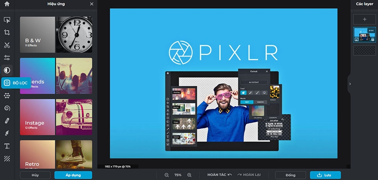Open the Instage effects category
Viewport: 378px width, 180px height.
(37, 117)
